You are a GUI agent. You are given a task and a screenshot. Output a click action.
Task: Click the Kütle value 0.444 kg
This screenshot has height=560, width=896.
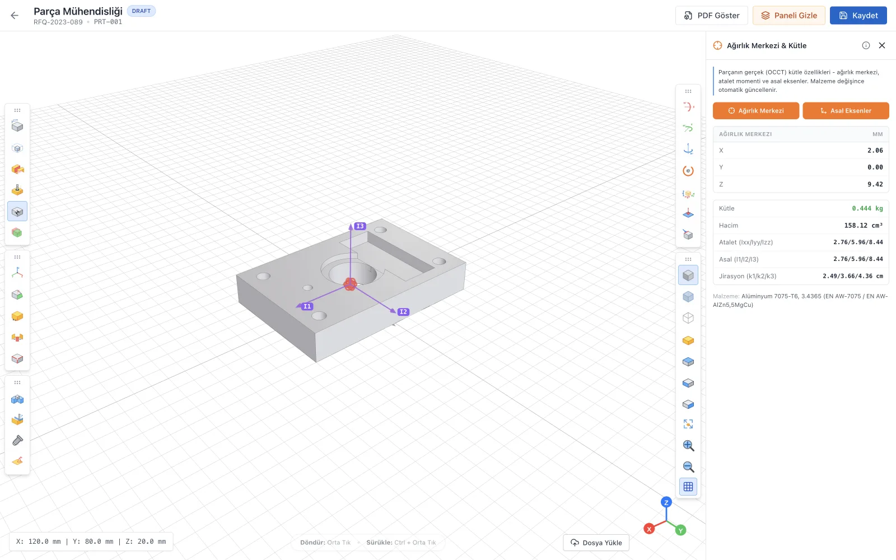(x=867, y=208)
